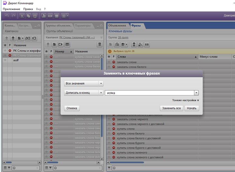This screenshot has width=235, height=172.
Task: Toggle star in first ad group row
Action: pyautogui.click(x=47, y=57)
